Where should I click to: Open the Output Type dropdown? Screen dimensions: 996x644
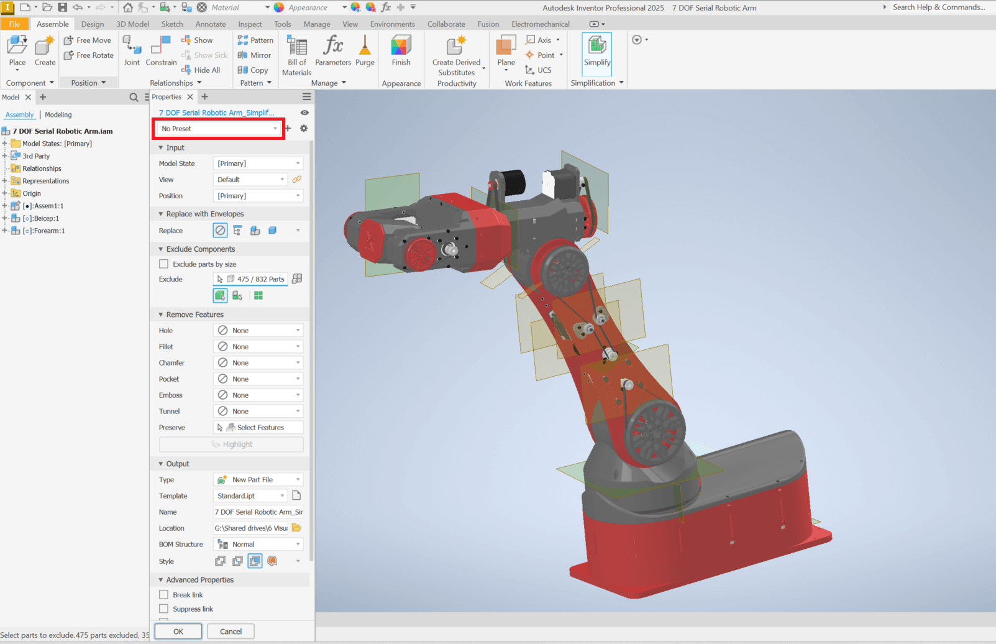258,480
